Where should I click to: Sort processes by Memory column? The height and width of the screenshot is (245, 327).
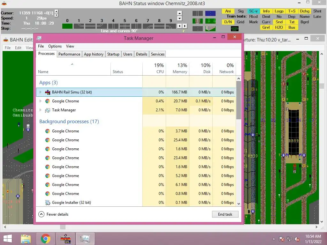(178, 68)
